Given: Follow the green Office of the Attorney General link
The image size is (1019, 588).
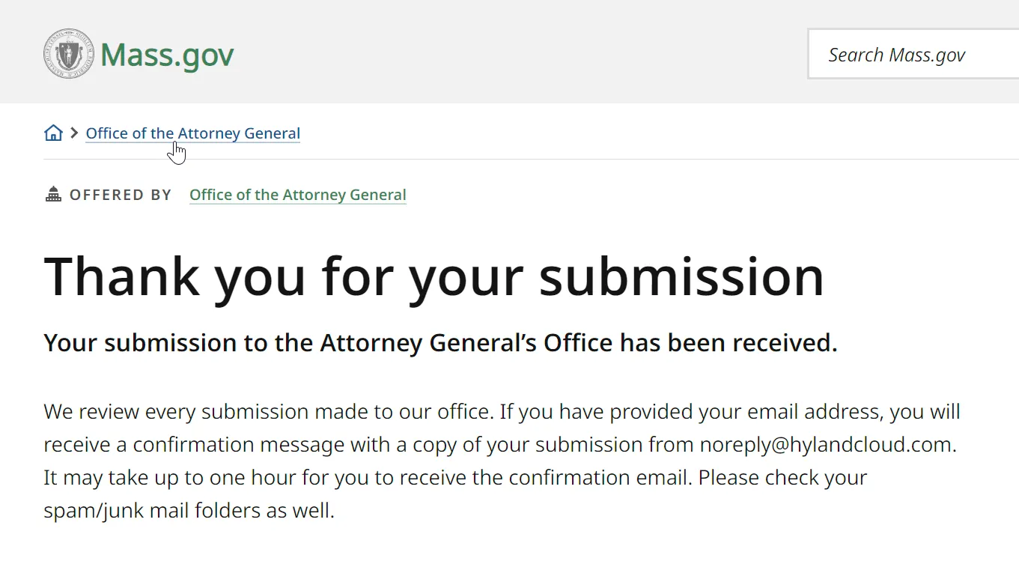Looking at the screenshot, I should 297,195.
